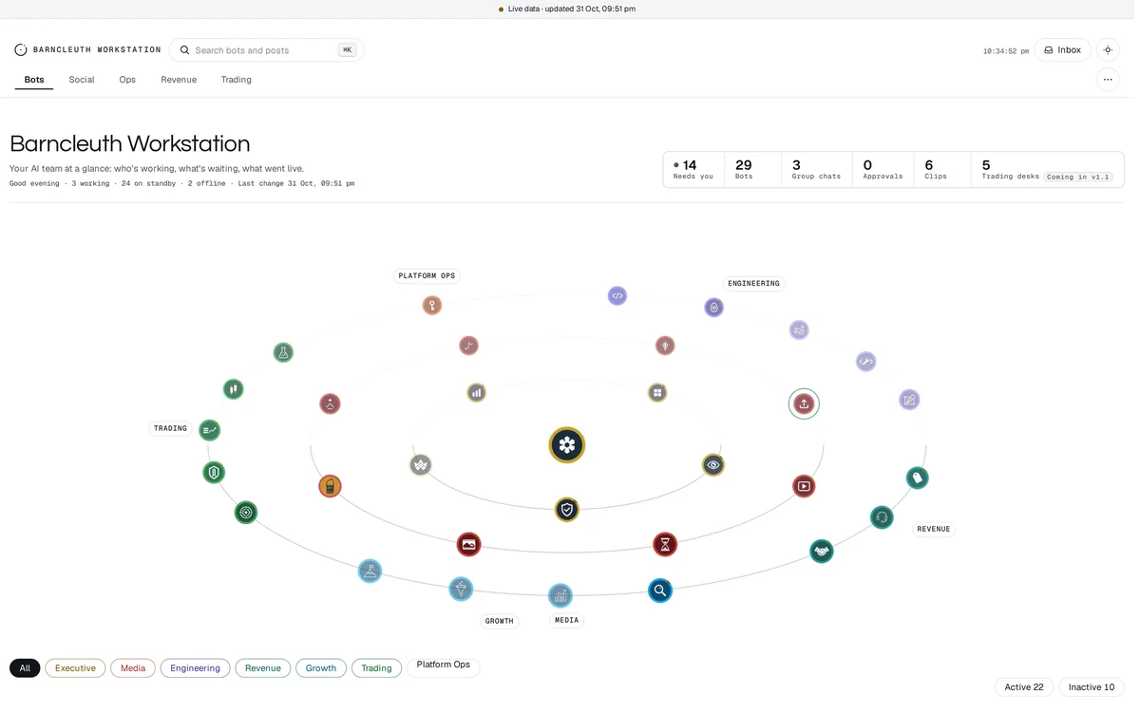Select the shield checkmark bot node
1140x712 pixels.
pyautogui.click(x=567, y=510)
